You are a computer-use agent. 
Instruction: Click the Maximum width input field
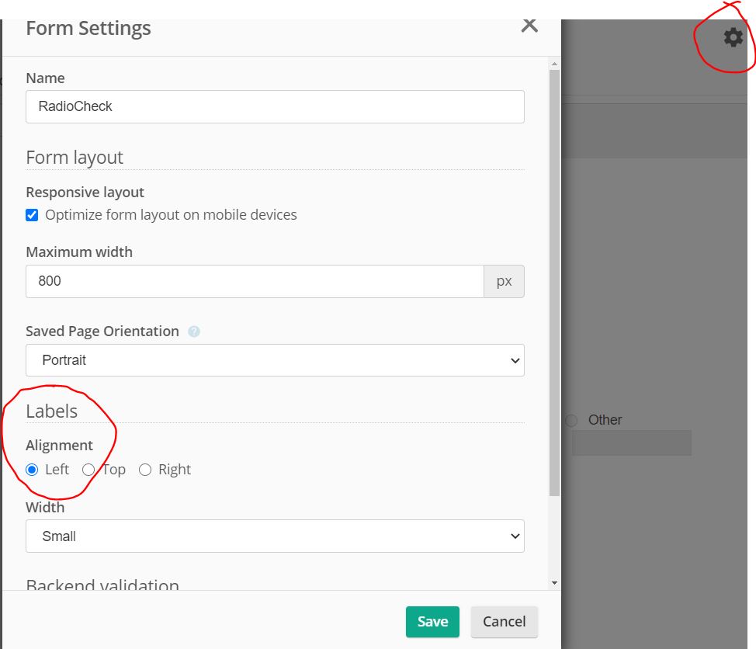tap(255, 281)
